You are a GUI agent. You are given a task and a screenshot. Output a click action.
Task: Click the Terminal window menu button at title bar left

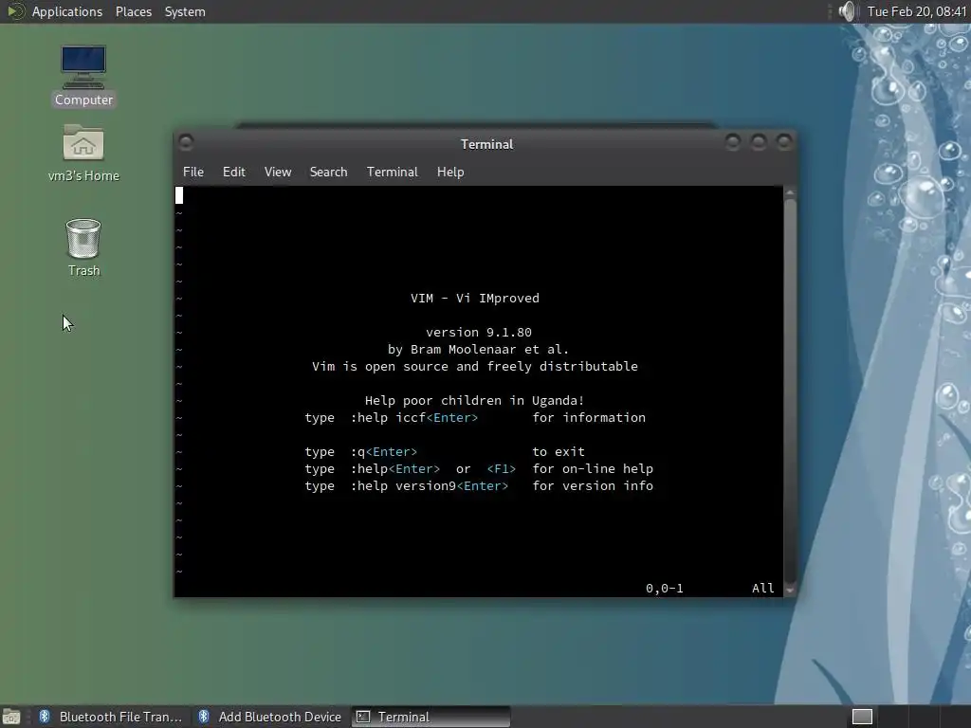[x=185, y=143]
